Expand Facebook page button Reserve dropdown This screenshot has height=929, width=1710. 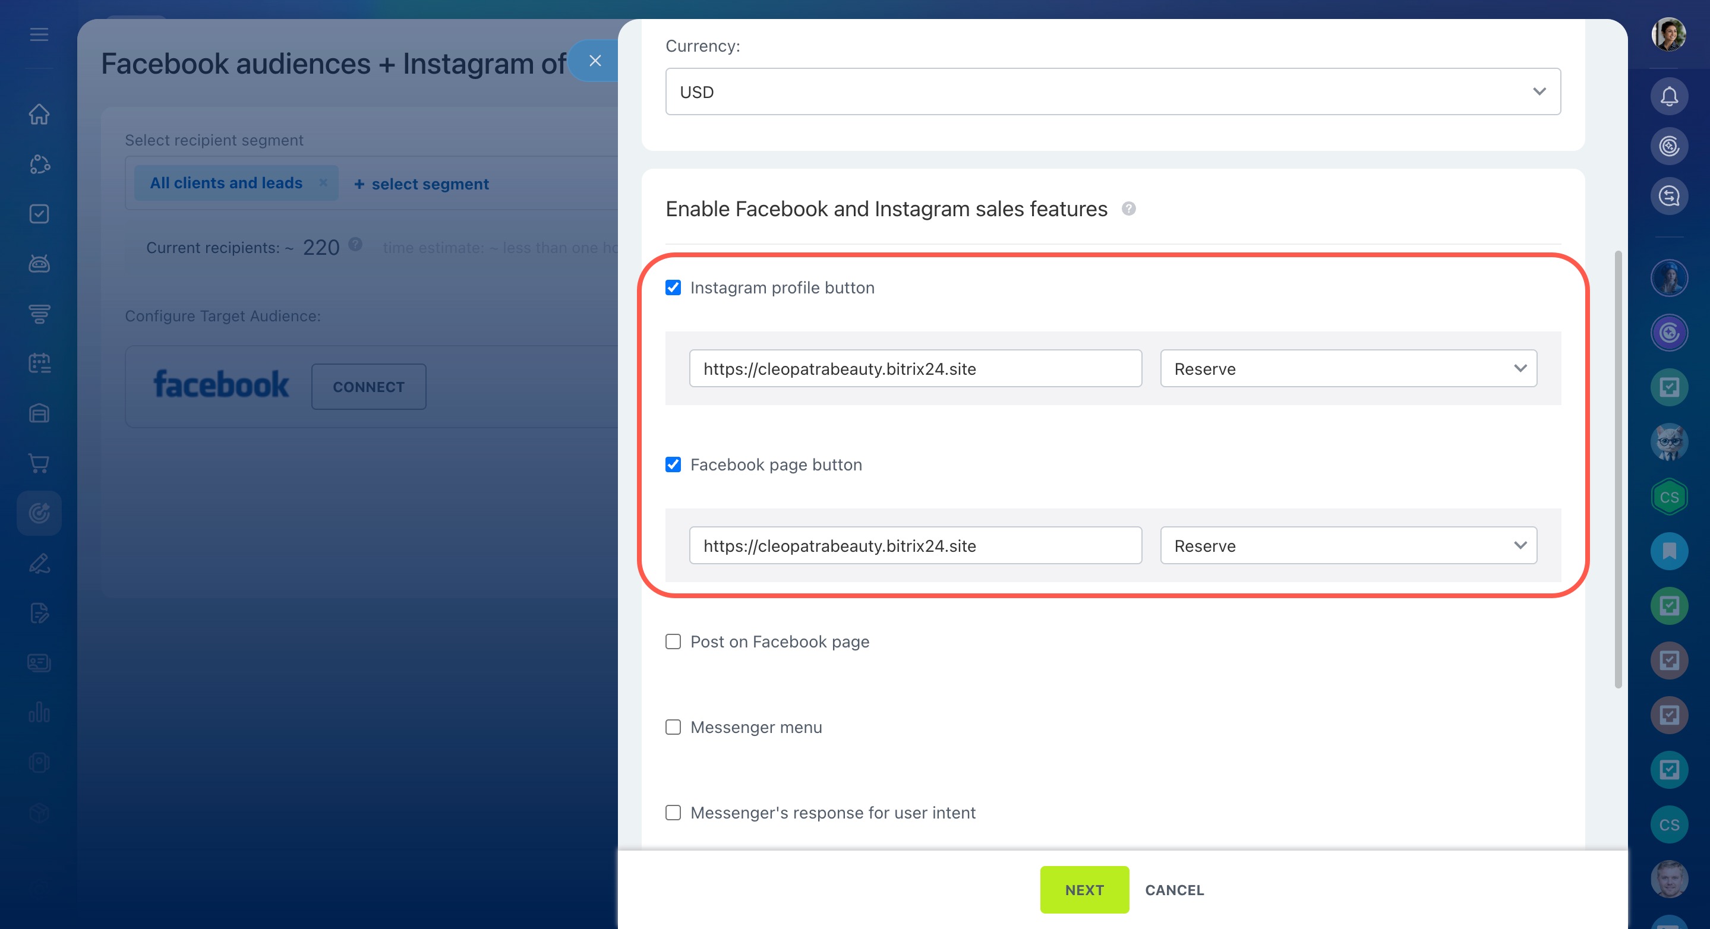click(x=1348, y=545)
